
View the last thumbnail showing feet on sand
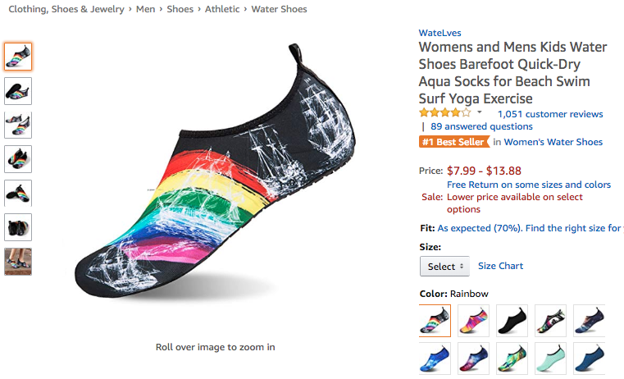[x=18, y=262]
